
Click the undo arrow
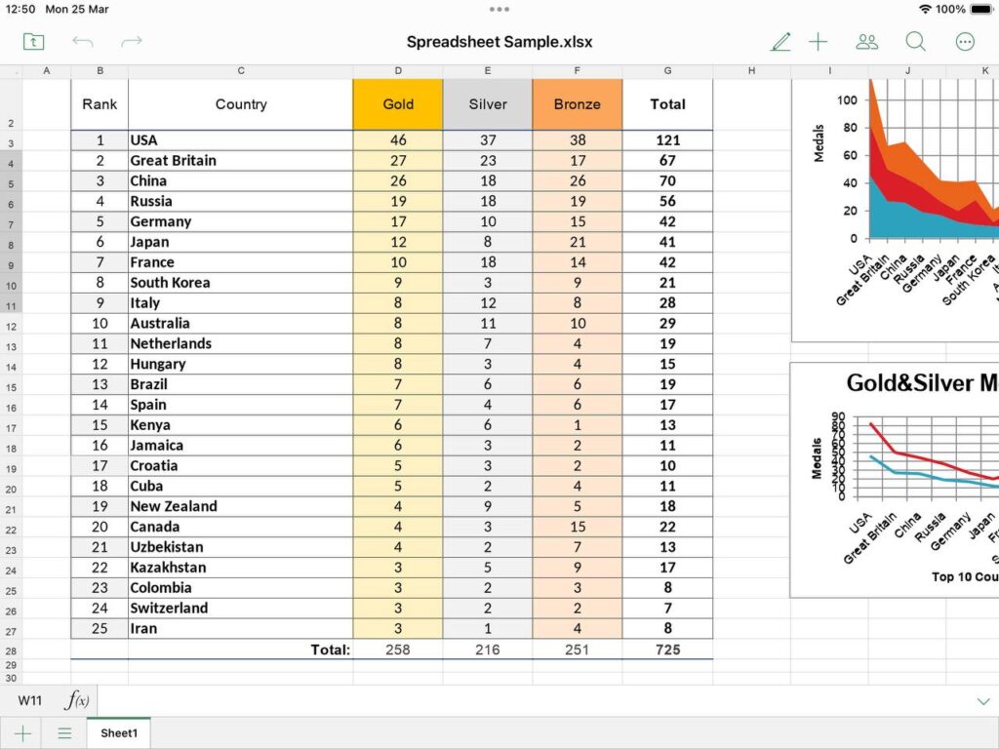(x=83, y=42)
